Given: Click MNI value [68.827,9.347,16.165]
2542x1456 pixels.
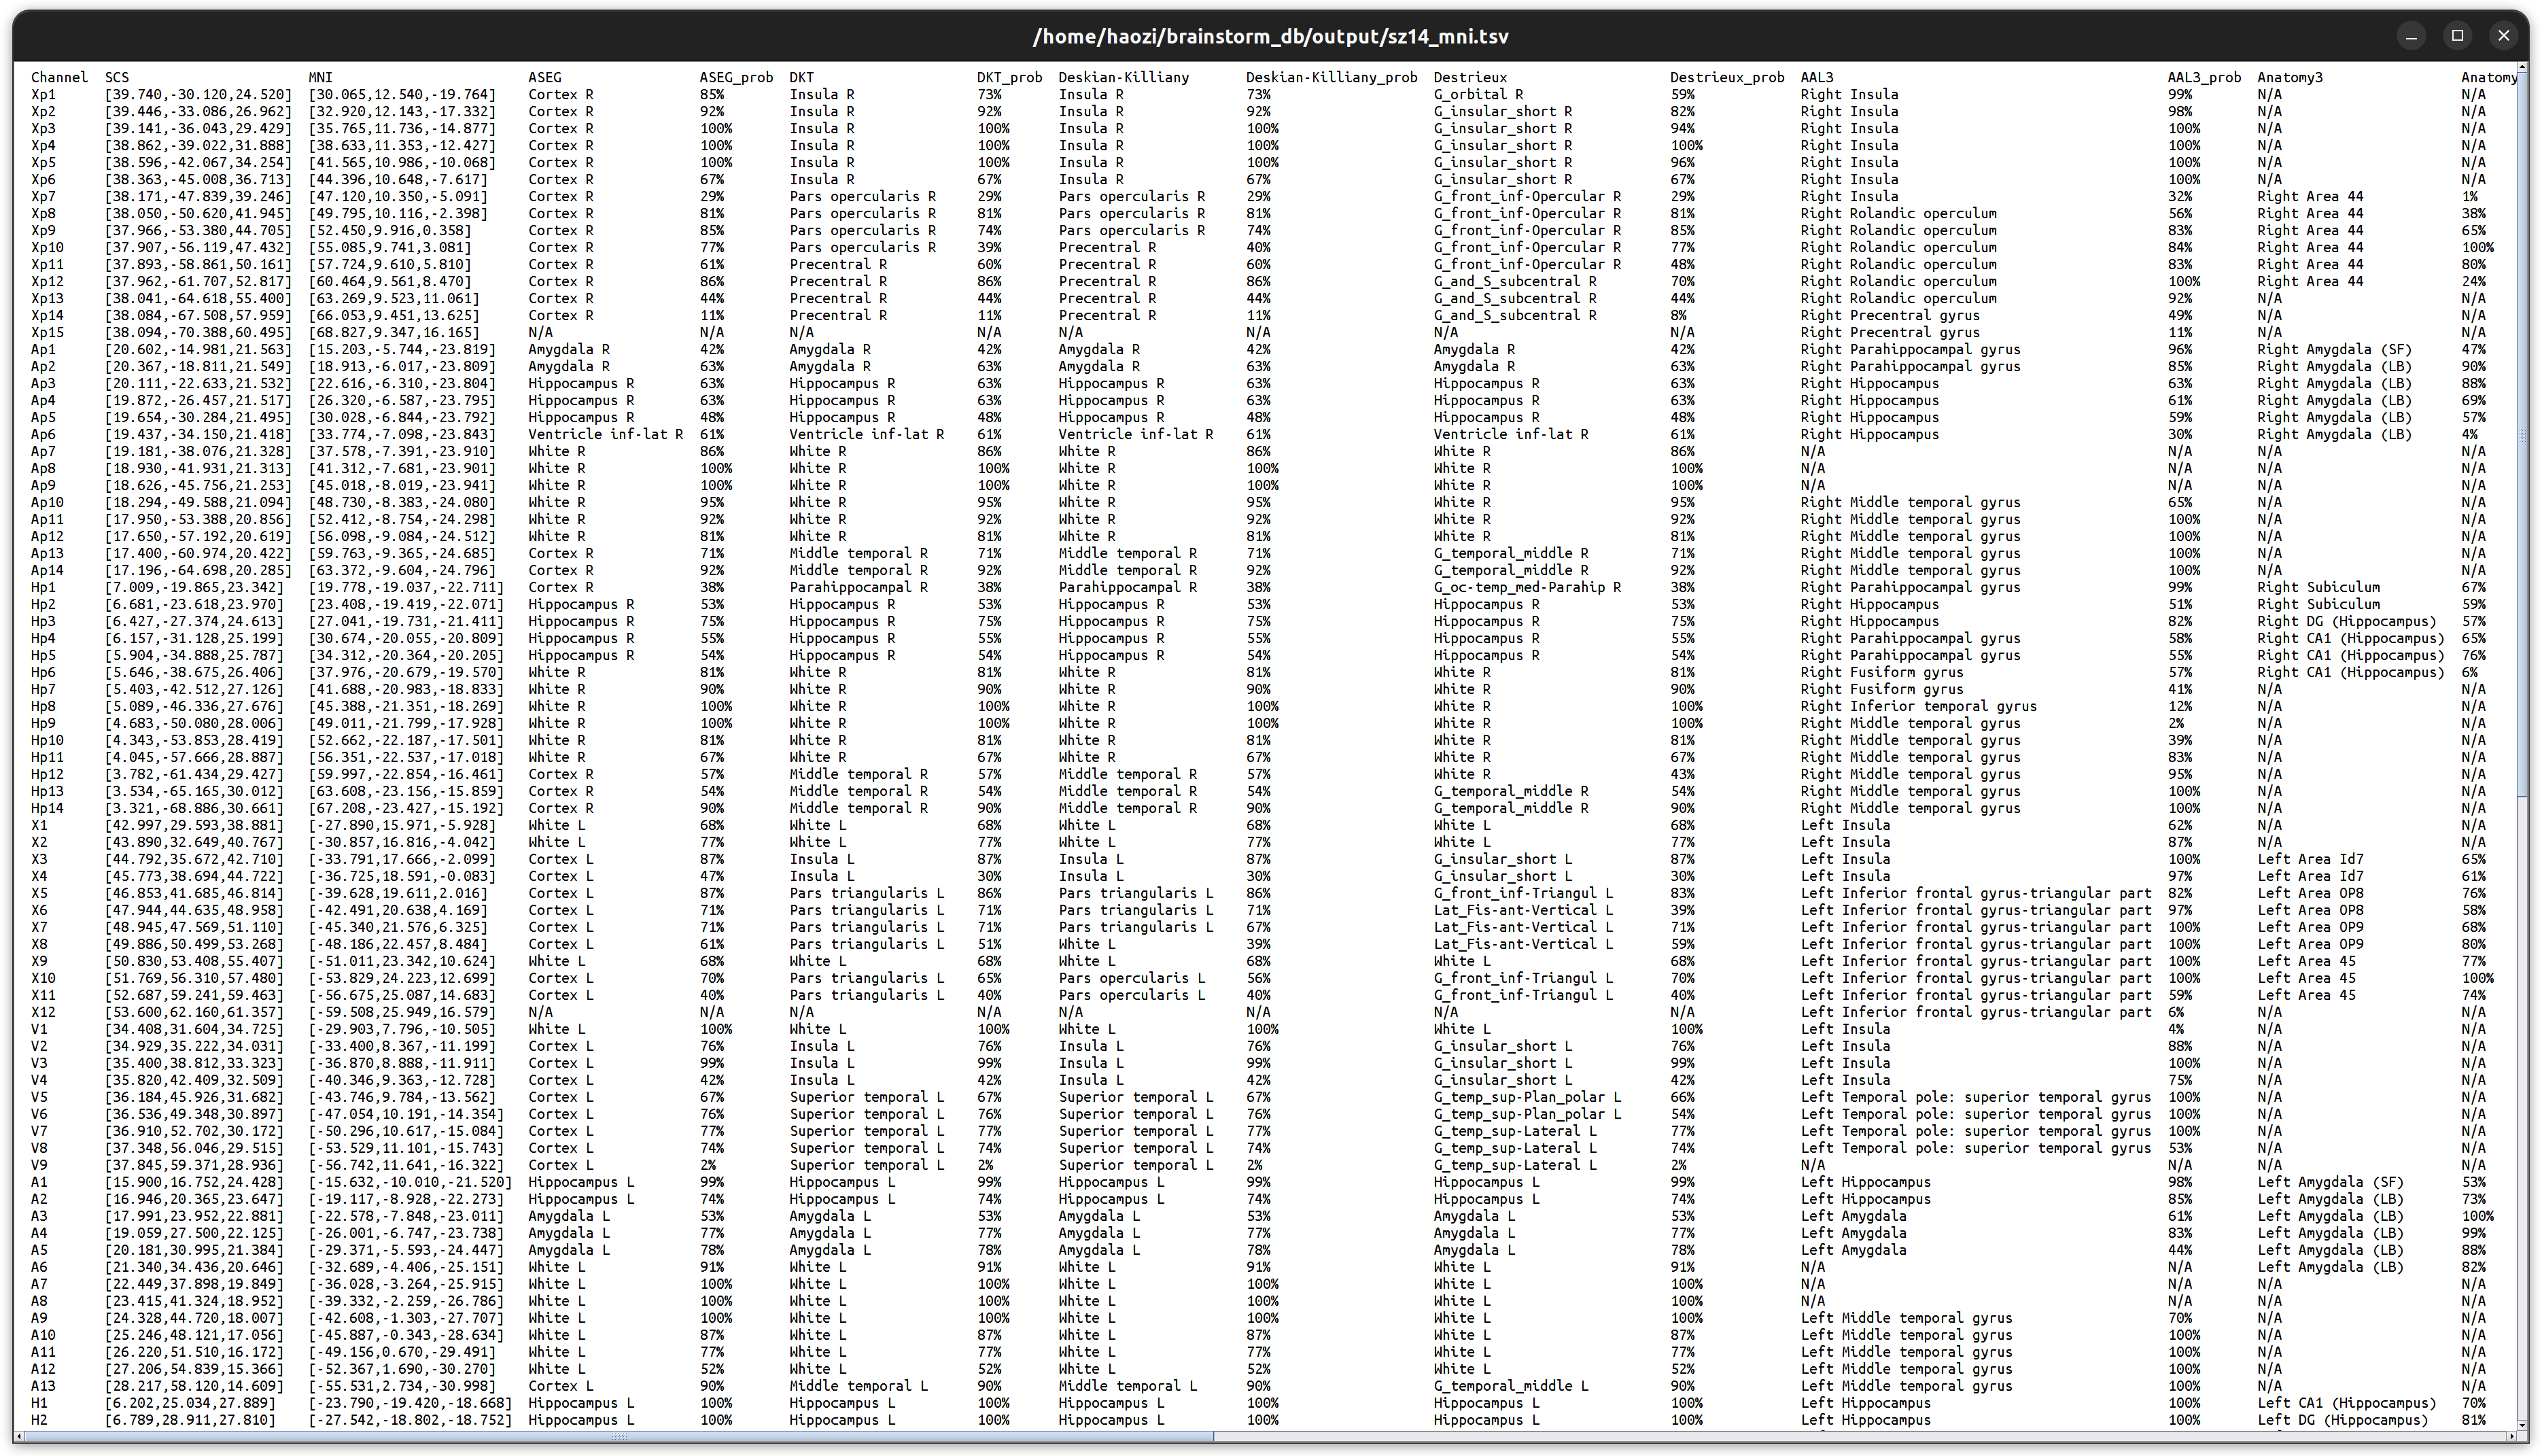Looking at the screenshot, I should [394, 332].
